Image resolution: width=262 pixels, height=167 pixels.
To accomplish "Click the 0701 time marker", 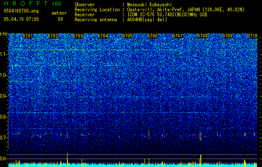I will [28, 36].
